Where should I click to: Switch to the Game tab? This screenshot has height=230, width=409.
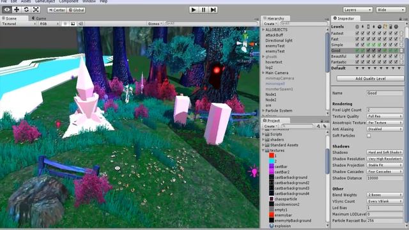pos(39,19)
